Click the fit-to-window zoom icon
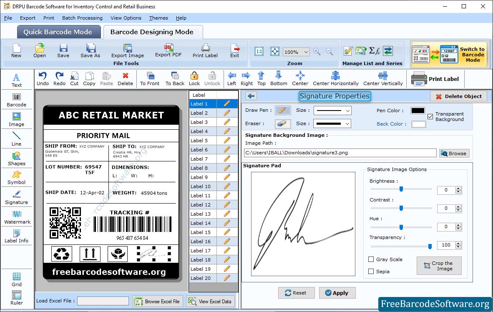 (x=275, y=52)
